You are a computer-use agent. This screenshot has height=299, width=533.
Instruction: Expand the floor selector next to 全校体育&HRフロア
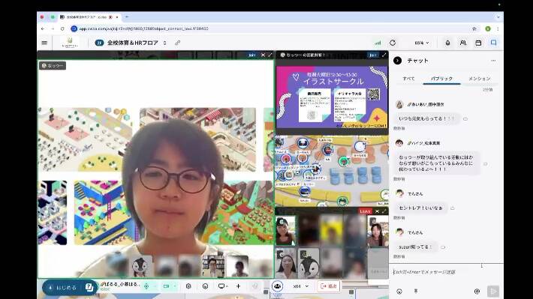tap(165, 43)
